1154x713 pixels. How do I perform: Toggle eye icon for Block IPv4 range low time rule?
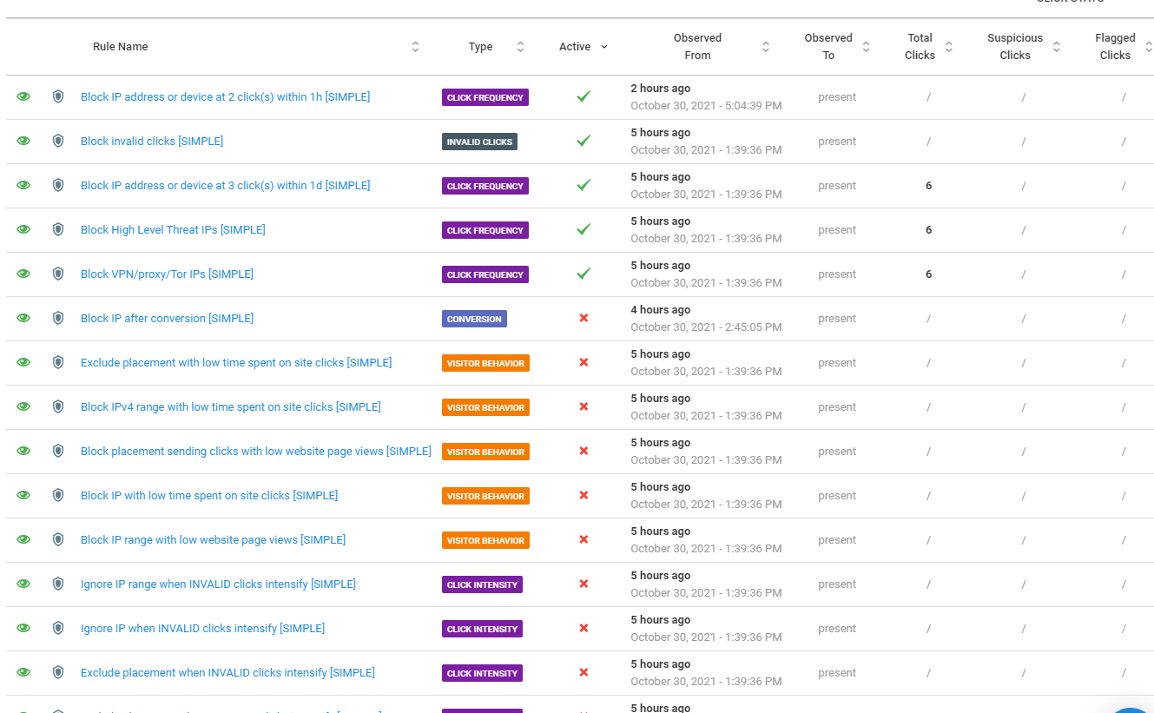click(x=23, y=406)
